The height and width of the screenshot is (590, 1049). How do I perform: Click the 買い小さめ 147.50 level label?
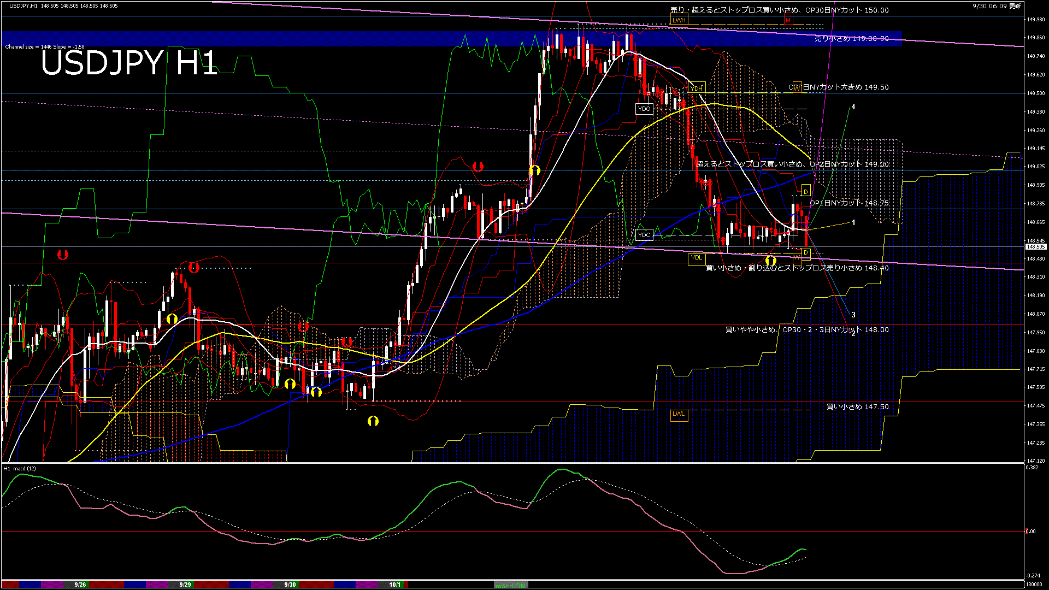coord(857,407)
